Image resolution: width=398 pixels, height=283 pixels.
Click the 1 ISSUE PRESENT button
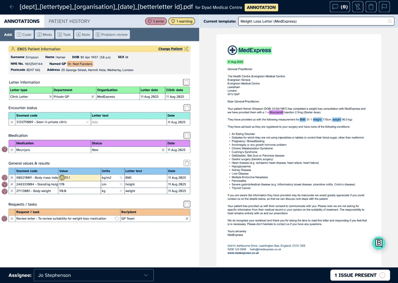pos(360,275)
